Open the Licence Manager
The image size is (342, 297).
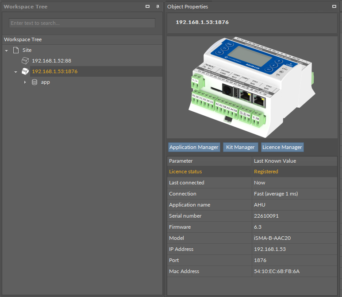tap(282, 147)
